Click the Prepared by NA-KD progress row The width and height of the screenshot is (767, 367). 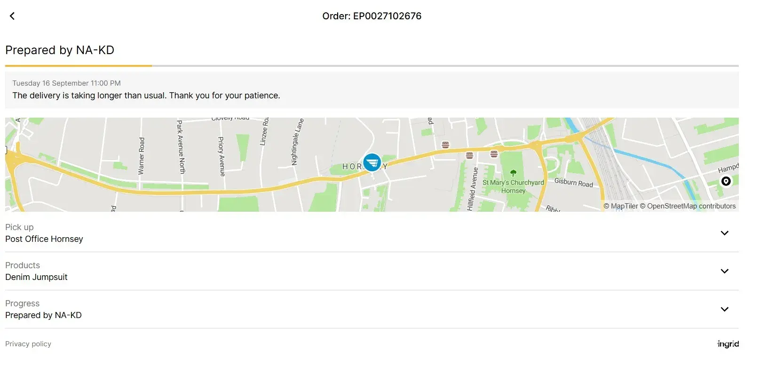[x=372, y=309]
